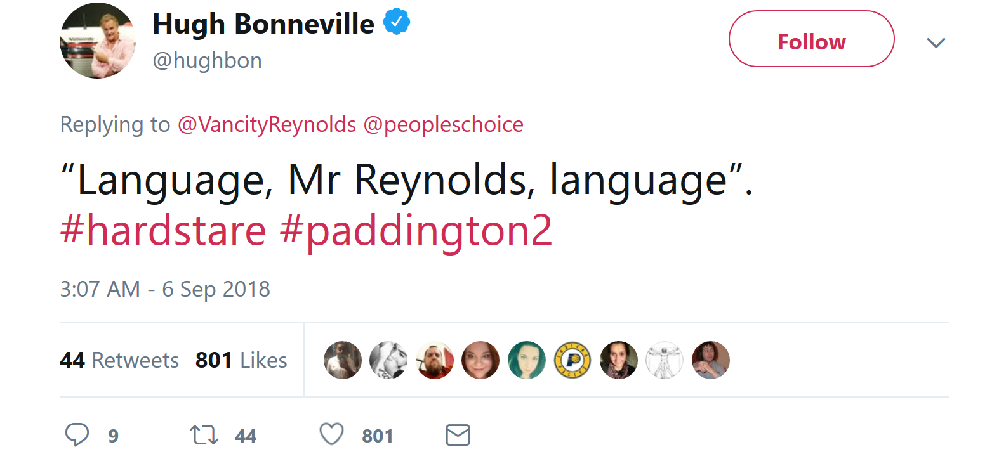This screenshot has height=473, width=1006.
Task: Open the Vitruvian Man sketch liker avatar
Action: coord(665,360)
